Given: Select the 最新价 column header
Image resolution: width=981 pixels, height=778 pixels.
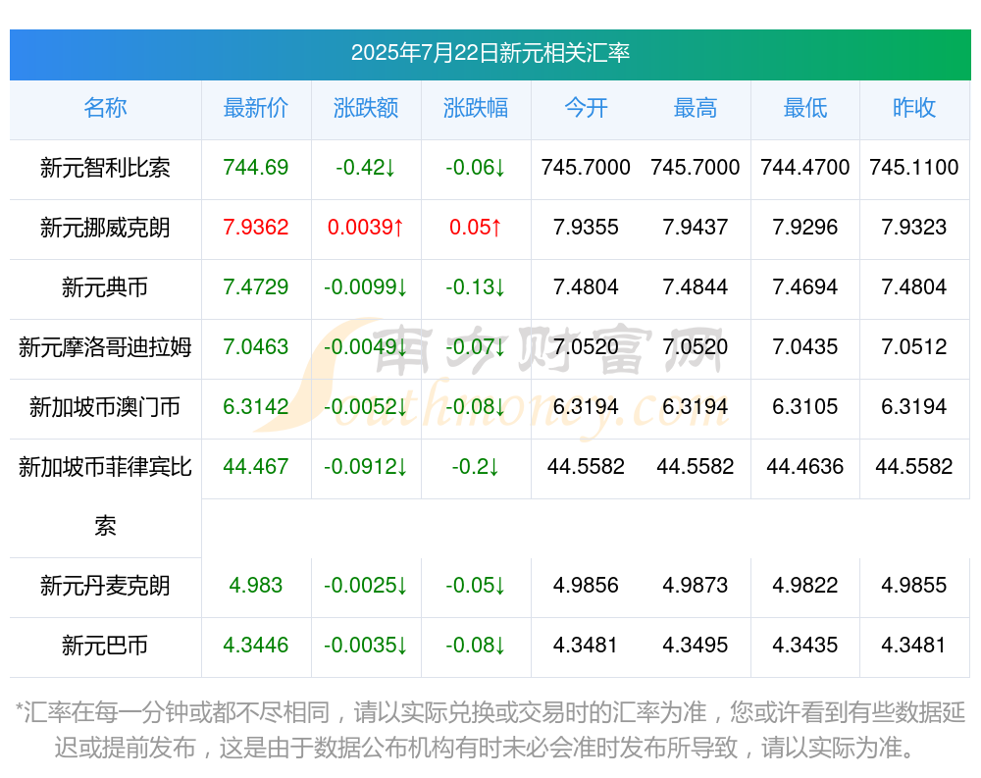Looking at the screenshot, I should [256, 108].
